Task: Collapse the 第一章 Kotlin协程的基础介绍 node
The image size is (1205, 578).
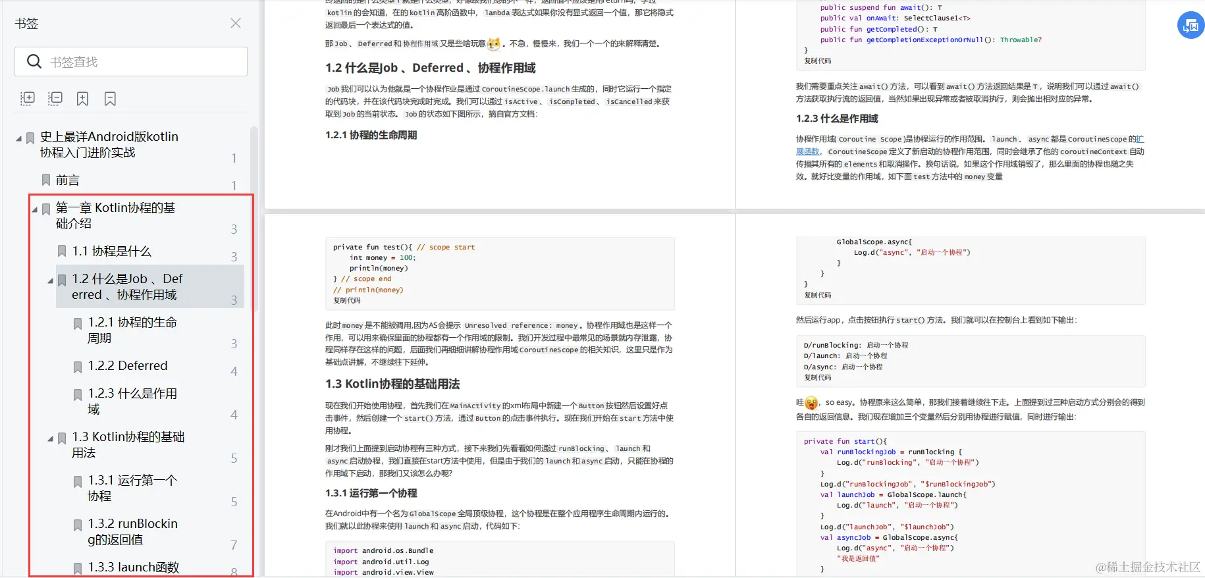Action: (34, 209)
